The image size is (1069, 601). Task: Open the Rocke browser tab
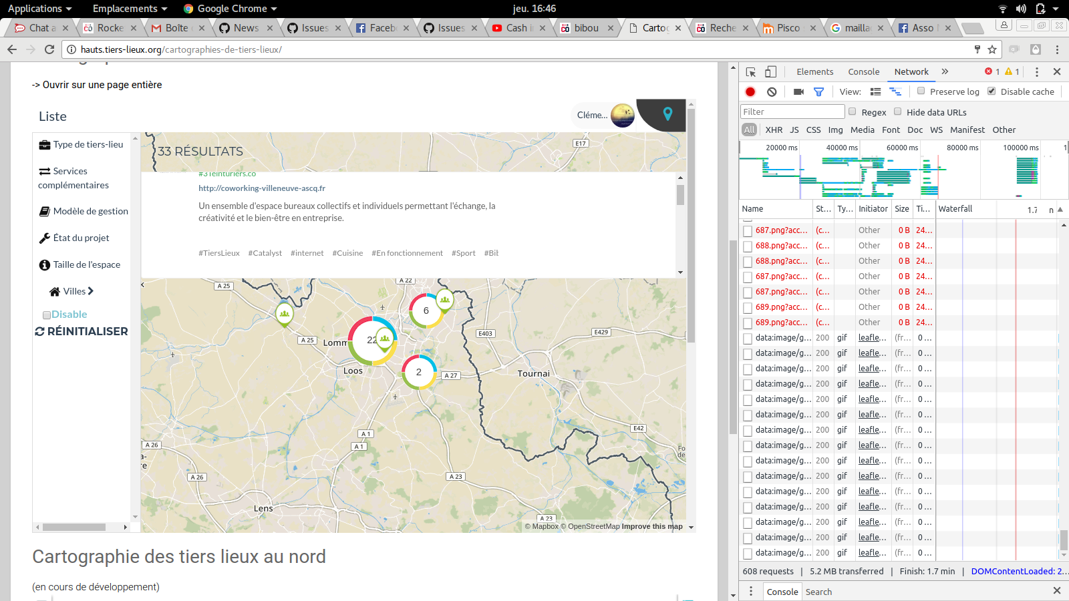click(x=110, y=27)
